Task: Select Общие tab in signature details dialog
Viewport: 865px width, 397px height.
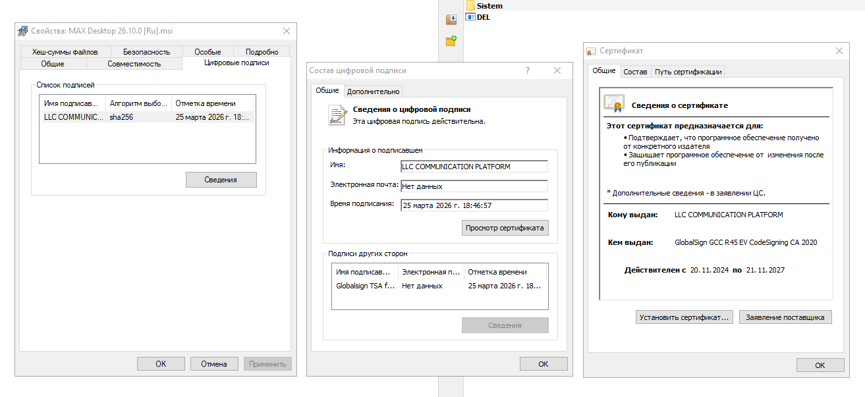Action: point(327,91)
